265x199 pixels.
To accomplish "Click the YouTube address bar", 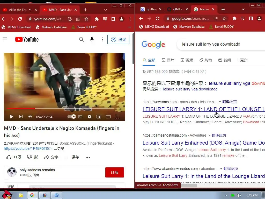I will 49,19.
